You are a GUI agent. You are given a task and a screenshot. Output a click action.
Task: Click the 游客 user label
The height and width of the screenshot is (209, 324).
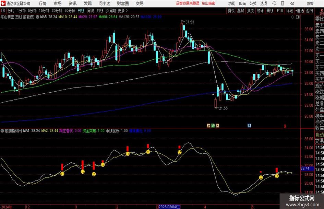point(310,3)
